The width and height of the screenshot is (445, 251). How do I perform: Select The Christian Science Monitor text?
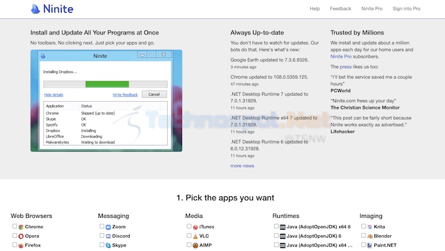[x=365, y=108]
